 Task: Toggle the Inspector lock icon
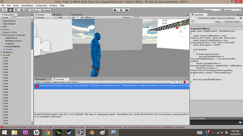click(x=238, y=15)
